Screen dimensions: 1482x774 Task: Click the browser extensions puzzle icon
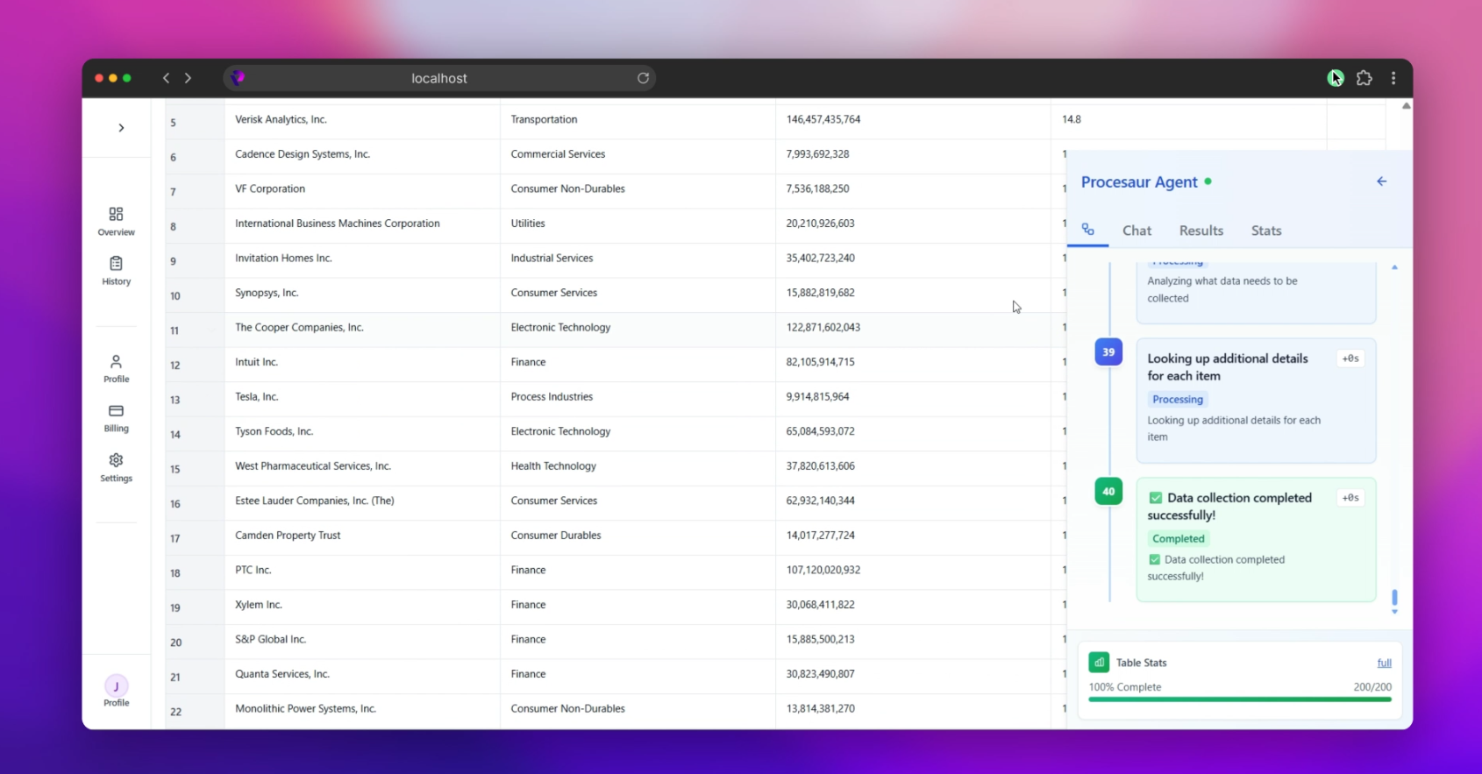click(x=1364, y=78)
